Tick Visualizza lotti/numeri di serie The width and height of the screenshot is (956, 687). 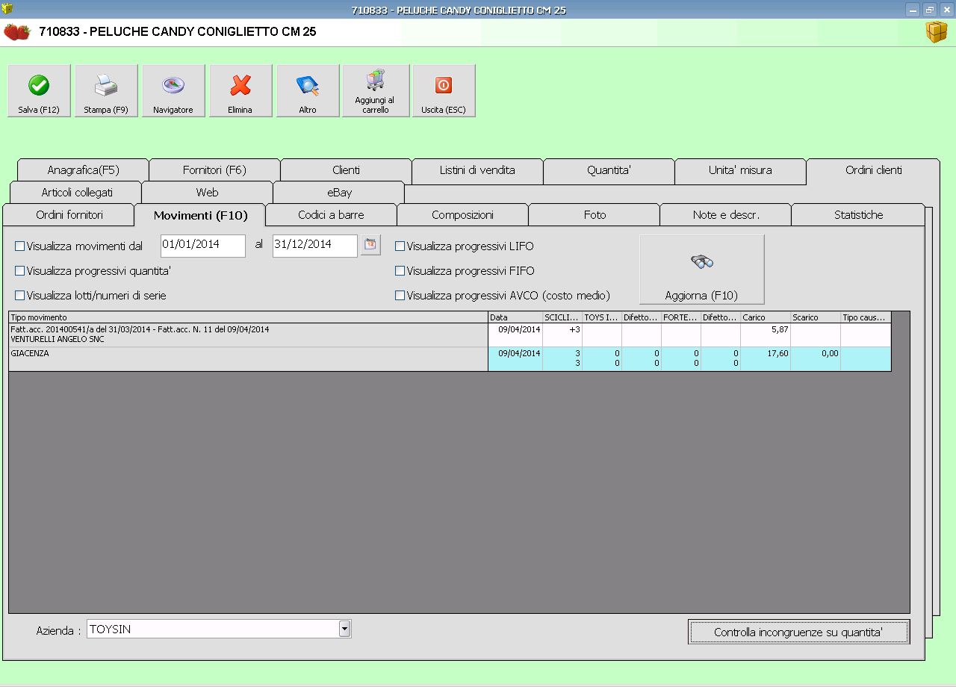tap(20, 296)
